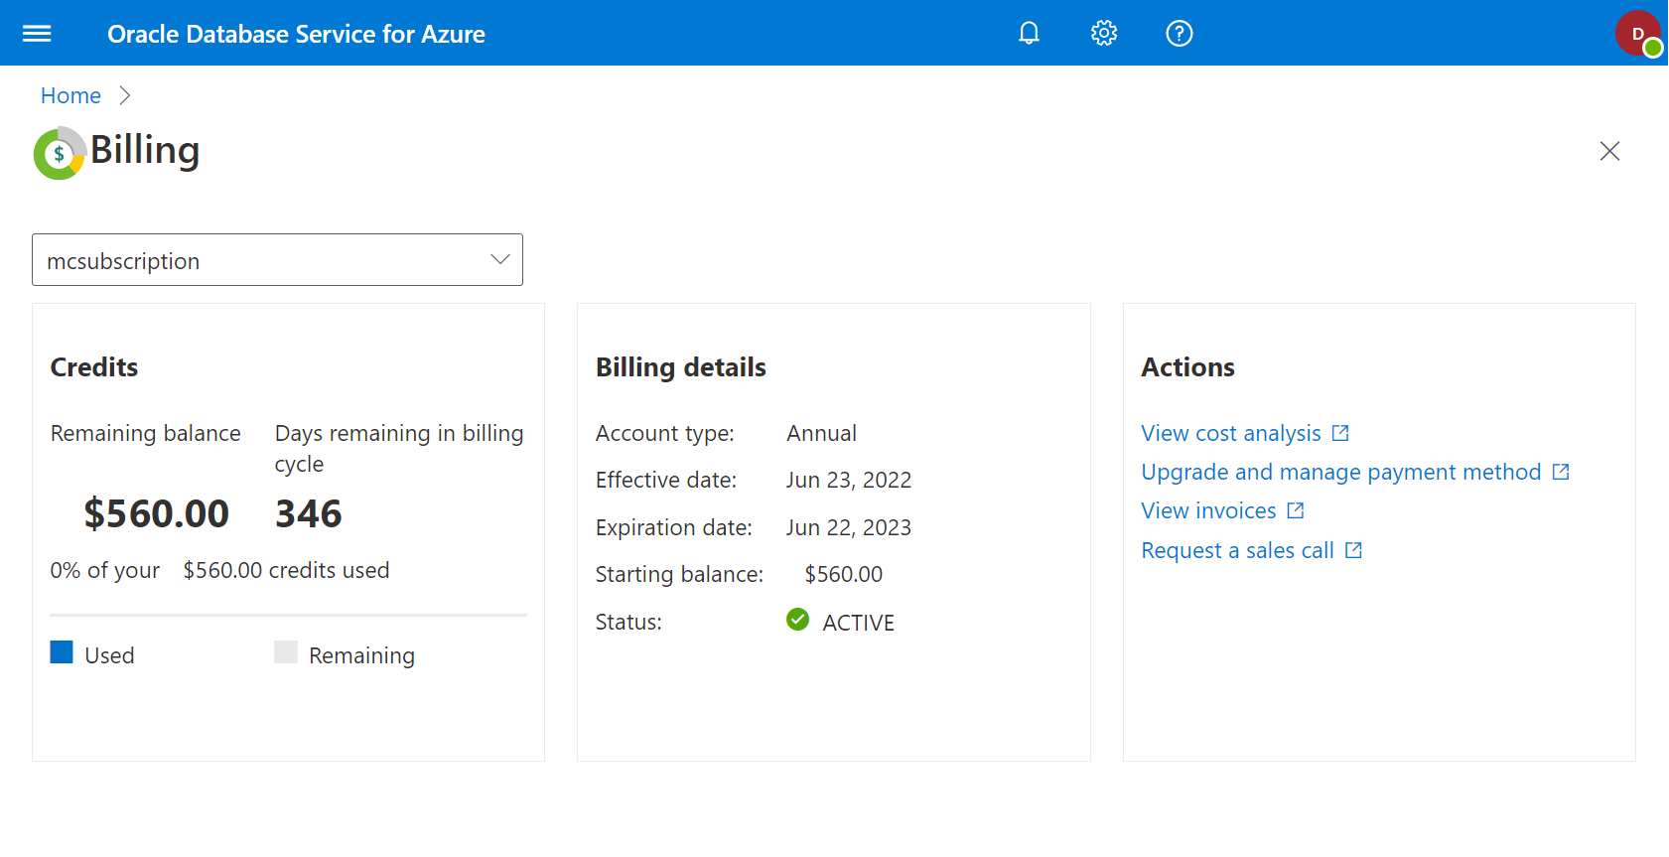This screenshot has height=857, width=1669.
Task: Click the gray Remaining legend swatch
Action: tap(286, 652)
